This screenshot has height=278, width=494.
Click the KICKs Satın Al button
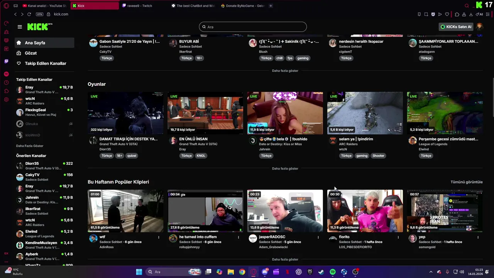click(456, 27)
